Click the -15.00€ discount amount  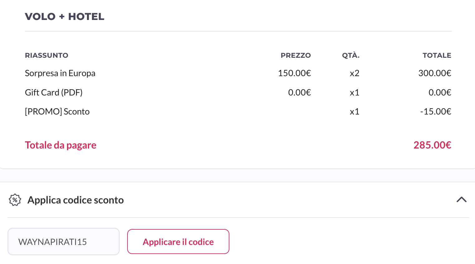[x=435, y=112]
